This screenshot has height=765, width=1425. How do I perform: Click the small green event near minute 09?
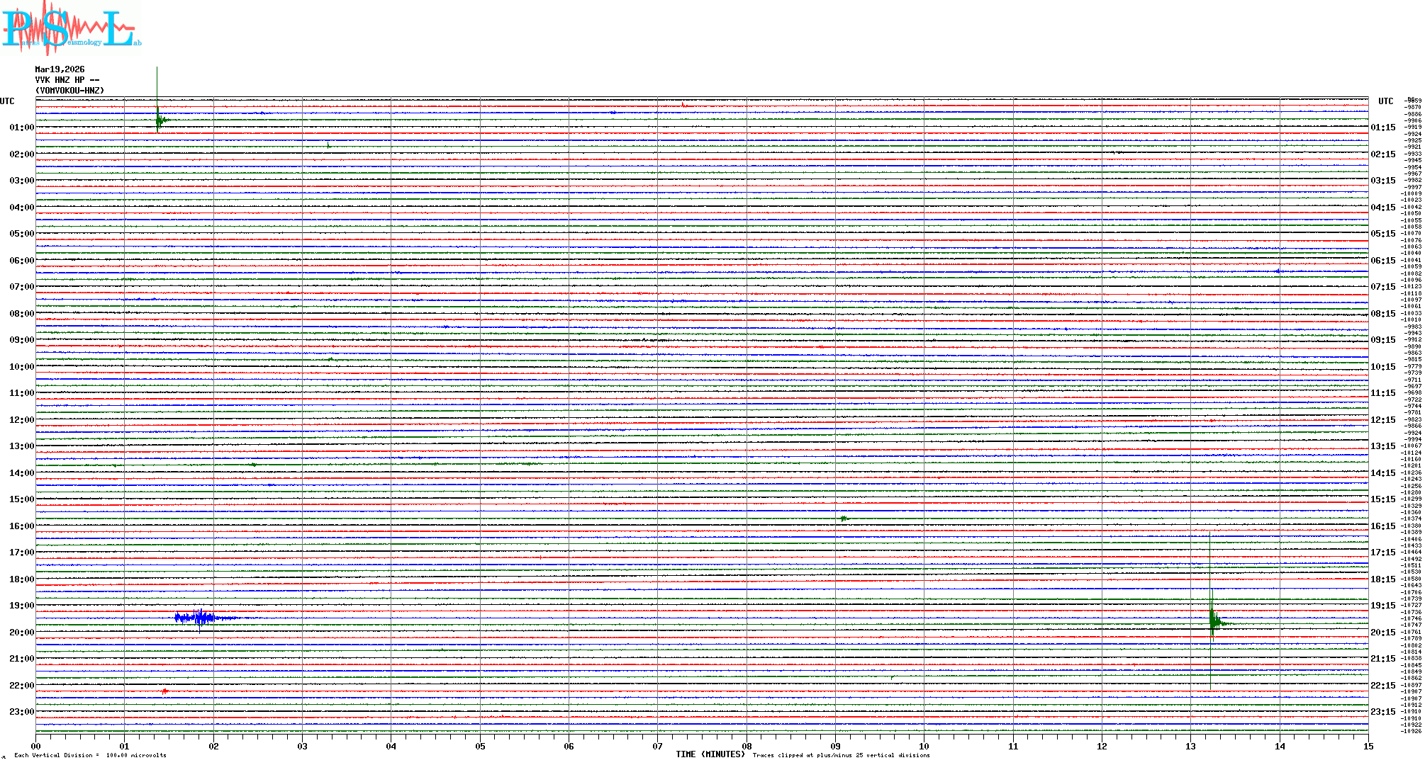[x=844, y=518]
